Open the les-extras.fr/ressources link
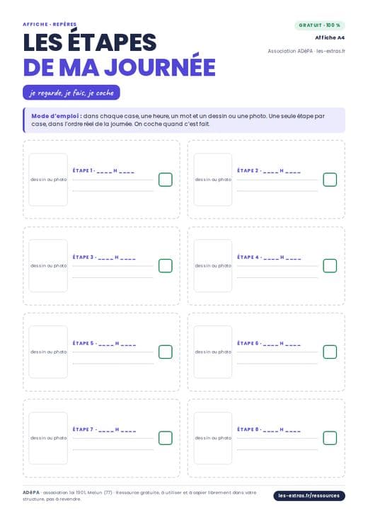 309,495
